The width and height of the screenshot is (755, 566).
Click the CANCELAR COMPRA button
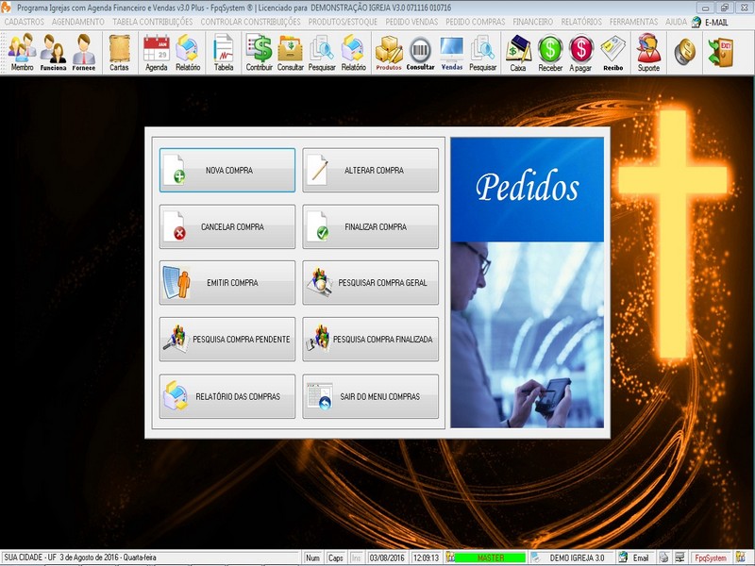click(x=227, y=227)
